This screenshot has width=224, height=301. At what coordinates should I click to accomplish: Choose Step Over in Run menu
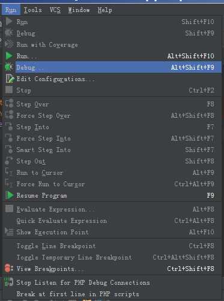(113, 104)
